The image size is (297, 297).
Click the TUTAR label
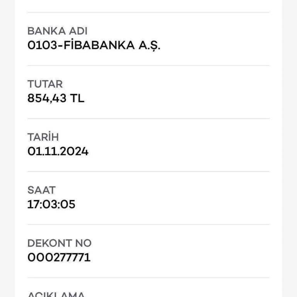point(45,84)
